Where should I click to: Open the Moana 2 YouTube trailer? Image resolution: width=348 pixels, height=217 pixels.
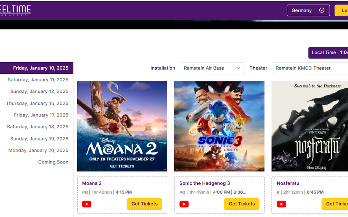(x=86, y=204)
